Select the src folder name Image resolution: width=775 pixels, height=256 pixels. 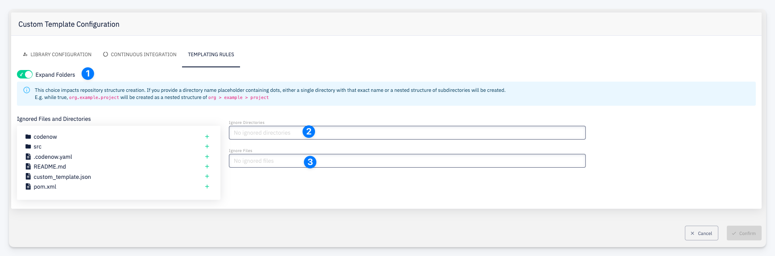click(x=37, y=147)
